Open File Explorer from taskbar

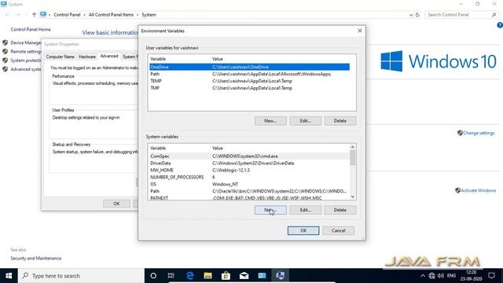(207, 276)
